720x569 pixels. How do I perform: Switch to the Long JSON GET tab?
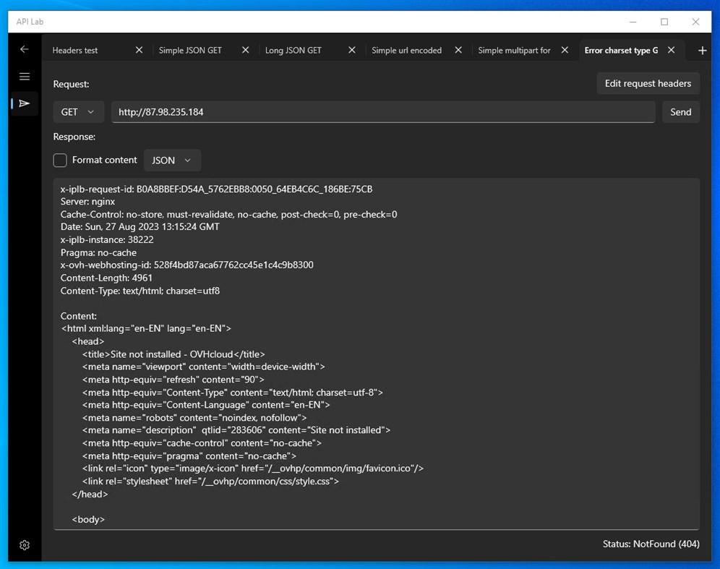click(x=293, y=50)
